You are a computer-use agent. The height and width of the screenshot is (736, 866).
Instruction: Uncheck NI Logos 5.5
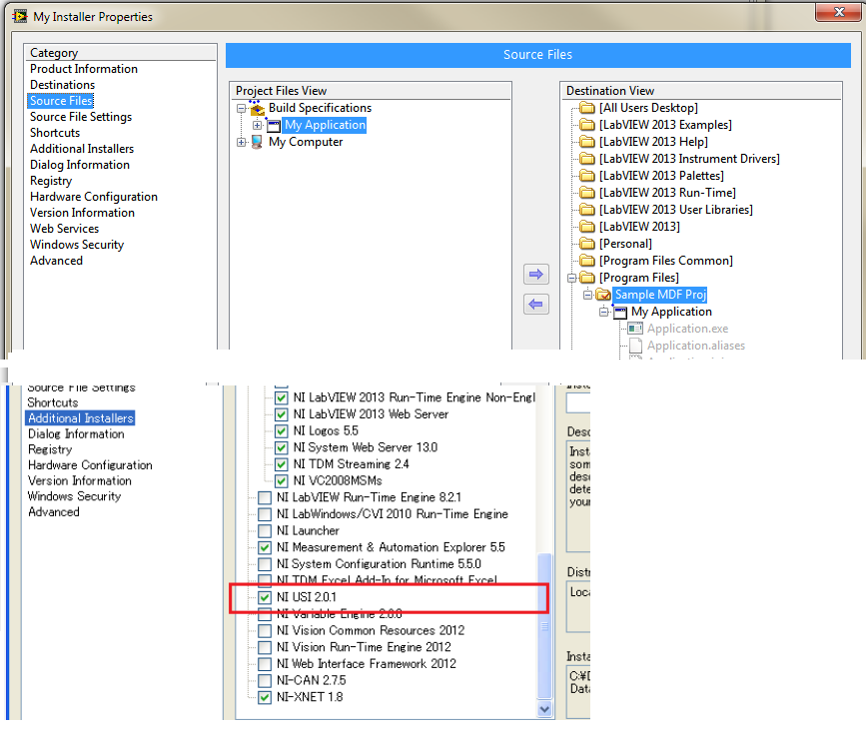(x=281, y=430)
